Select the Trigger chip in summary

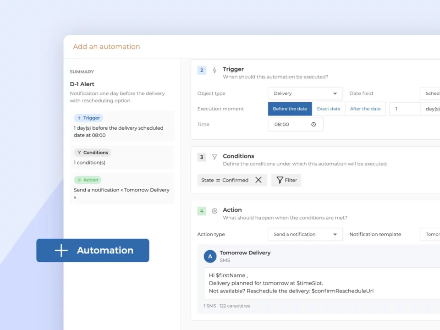click(88, 118)
